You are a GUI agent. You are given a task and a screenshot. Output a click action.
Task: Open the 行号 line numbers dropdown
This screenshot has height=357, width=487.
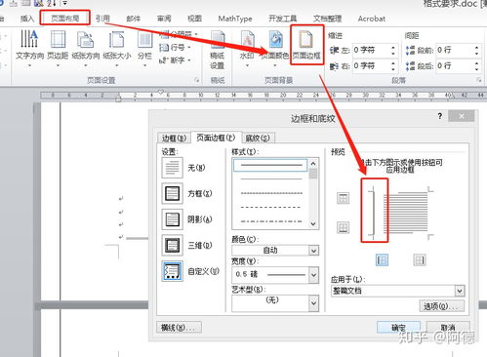175,48
